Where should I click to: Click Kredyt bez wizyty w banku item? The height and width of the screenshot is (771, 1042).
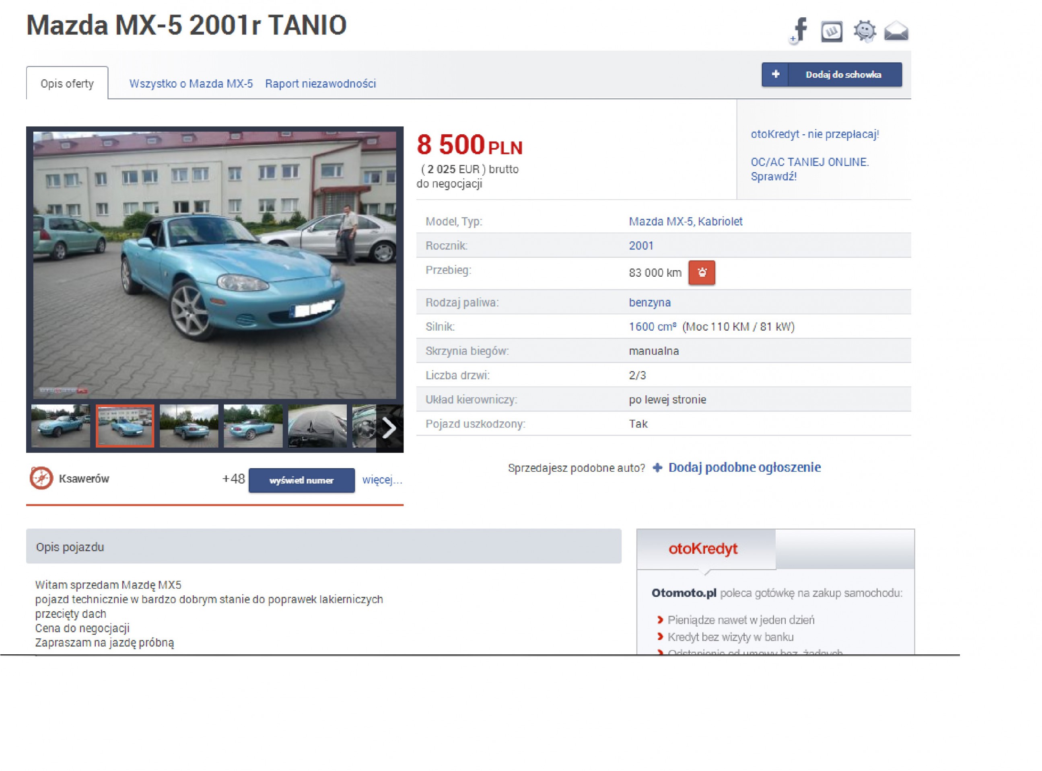click(x=731, y=637)
